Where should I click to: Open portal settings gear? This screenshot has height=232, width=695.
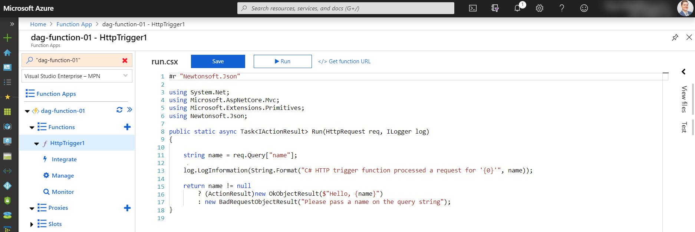pos(540,8)
